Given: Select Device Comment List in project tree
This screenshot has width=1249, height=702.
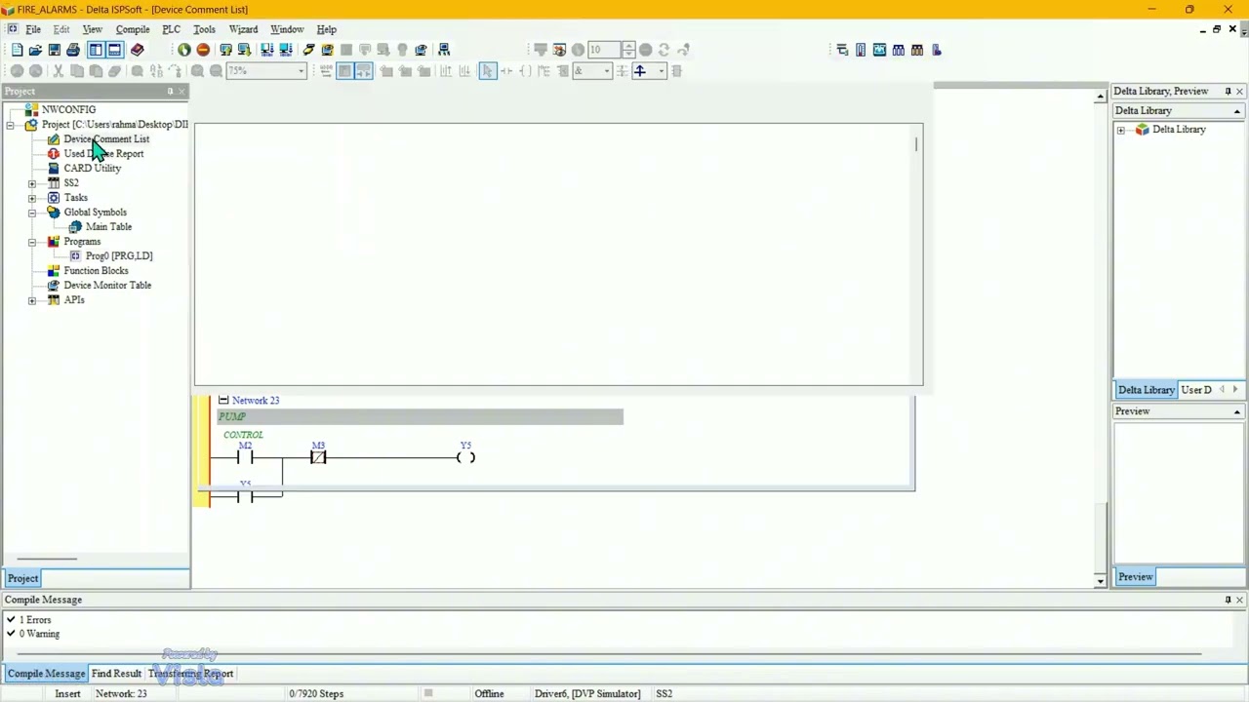Looking at the screenshot, I should 106,139.
